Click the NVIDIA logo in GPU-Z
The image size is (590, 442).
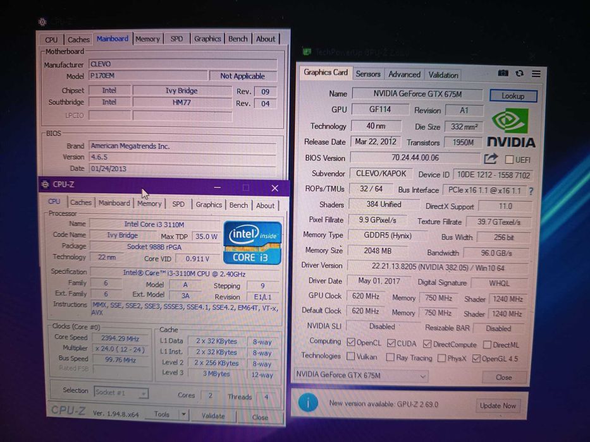pyautogui.click(x=510, y=128)
